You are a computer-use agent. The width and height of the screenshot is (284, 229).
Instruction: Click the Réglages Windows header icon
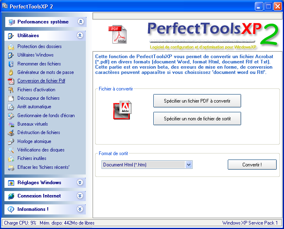(x=11, y=183)
